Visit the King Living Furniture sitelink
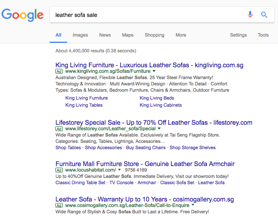Screen dimensions: 278x220 pyautogui.click(x=86, y=98)
